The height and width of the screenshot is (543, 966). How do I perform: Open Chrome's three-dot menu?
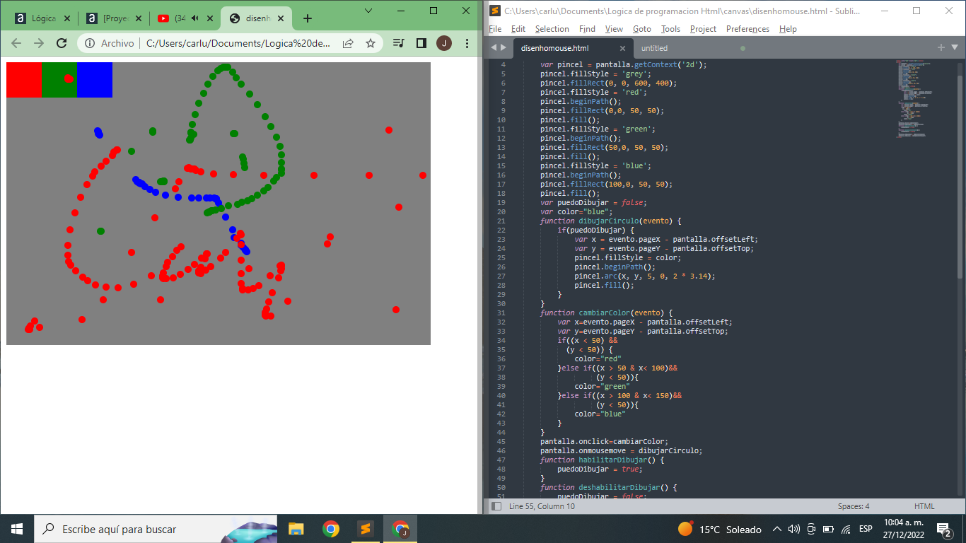pos(467,43)
